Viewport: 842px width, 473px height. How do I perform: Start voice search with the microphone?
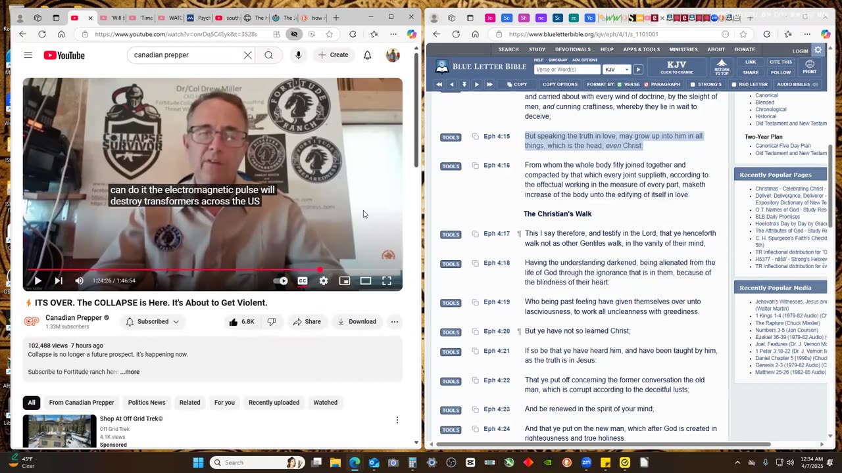[x=299, y=55]
